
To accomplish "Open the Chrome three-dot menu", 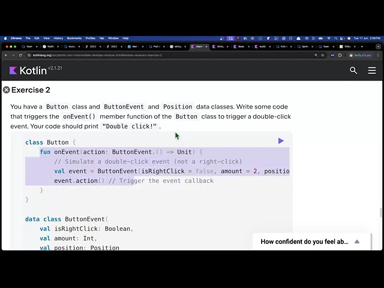I will point(378,55).
